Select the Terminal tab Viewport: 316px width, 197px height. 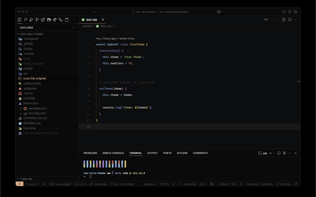pyautogui.click(x=135, y=153)
